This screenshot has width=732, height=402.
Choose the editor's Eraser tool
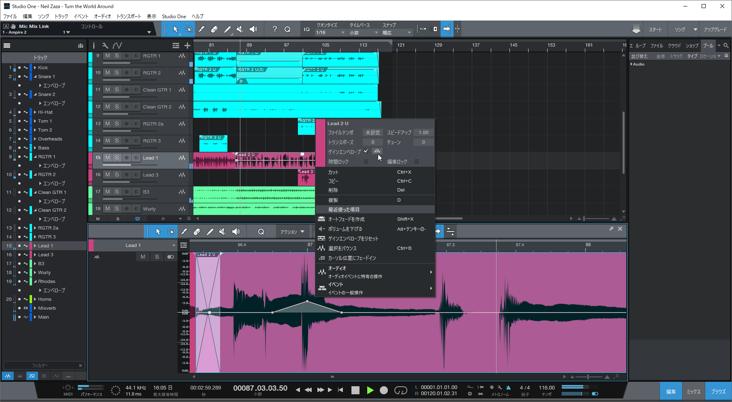click(x=197, y=232)
